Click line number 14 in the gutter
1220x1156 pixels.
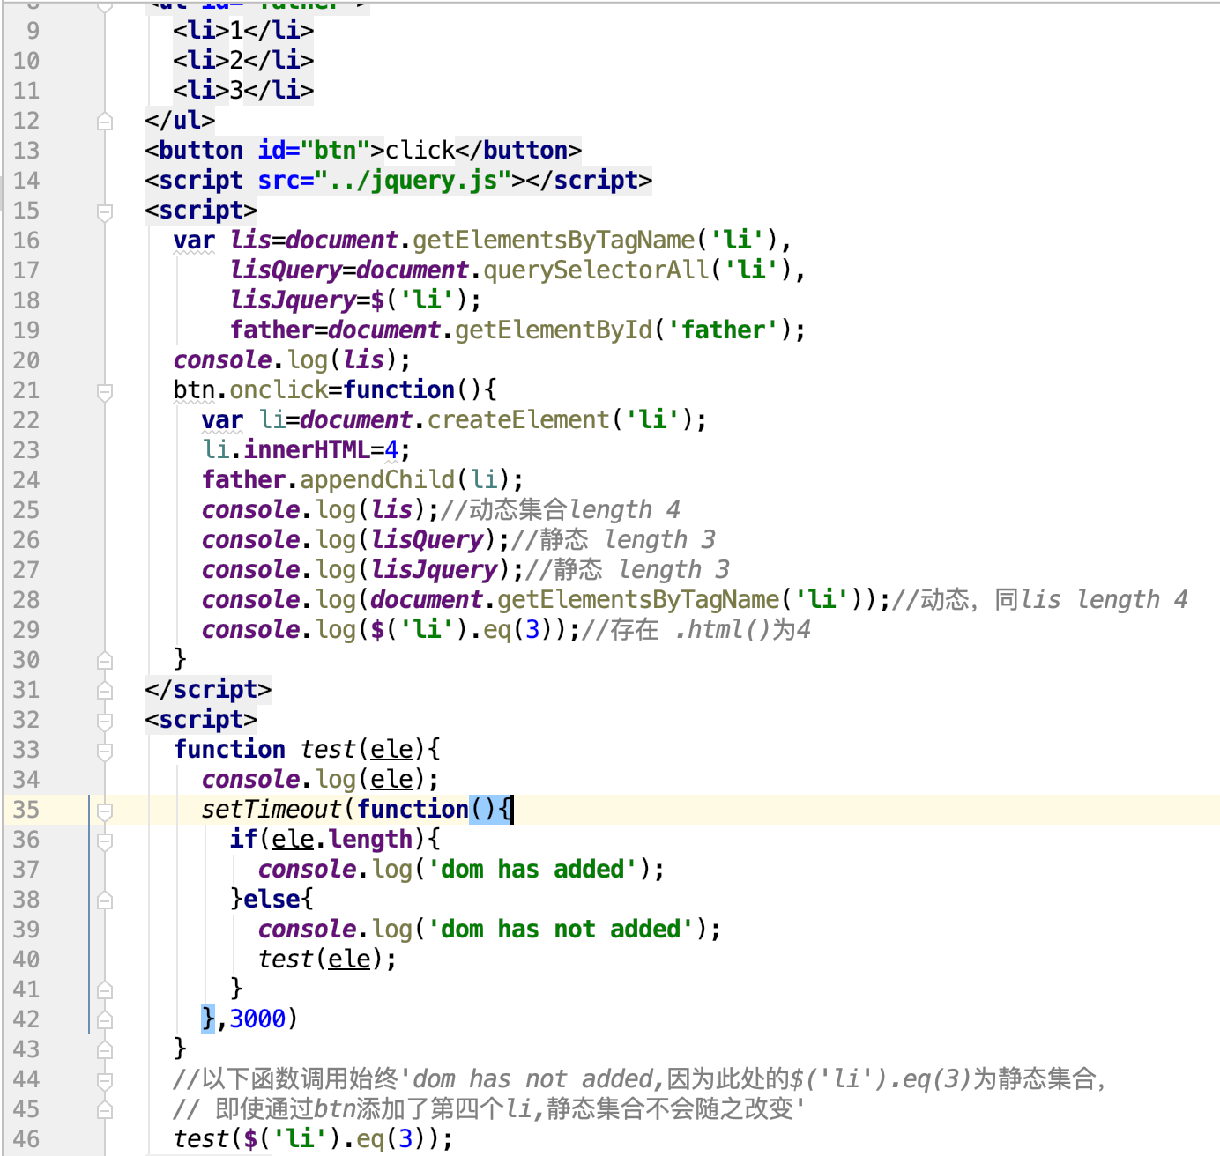[26, 181]
